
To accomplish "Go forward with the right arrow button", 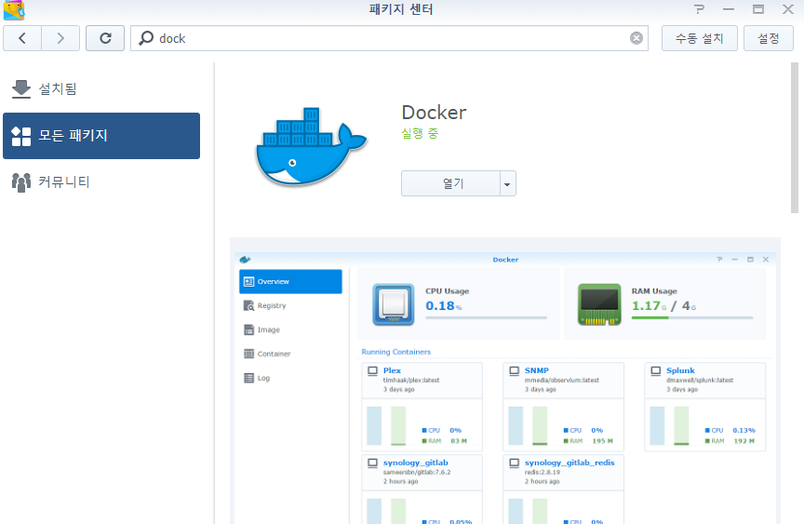I will (x=60, y=38).
